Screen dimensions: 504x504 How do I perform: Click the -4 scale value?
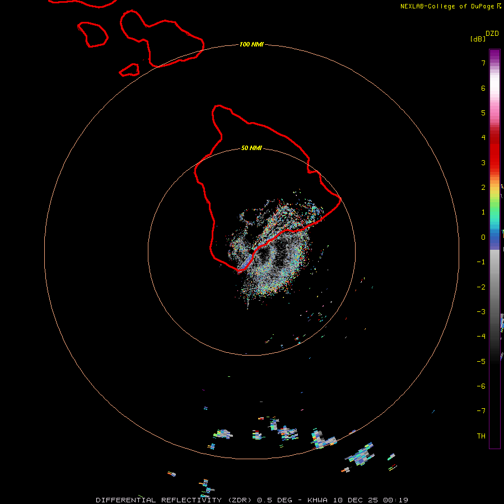(481, 337)
